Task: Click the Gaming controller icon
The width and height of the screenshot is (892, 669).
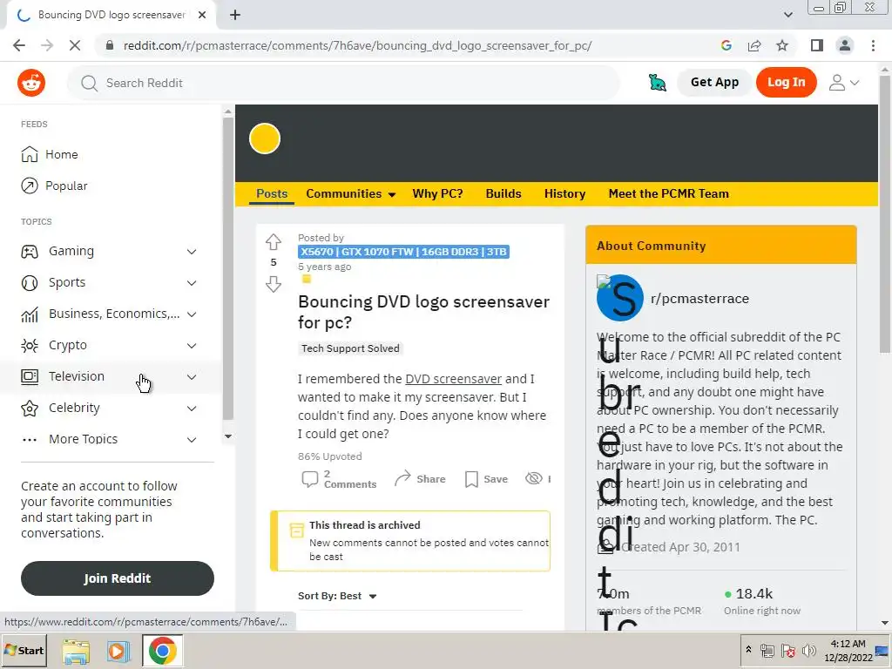Action: coord(30,252)
